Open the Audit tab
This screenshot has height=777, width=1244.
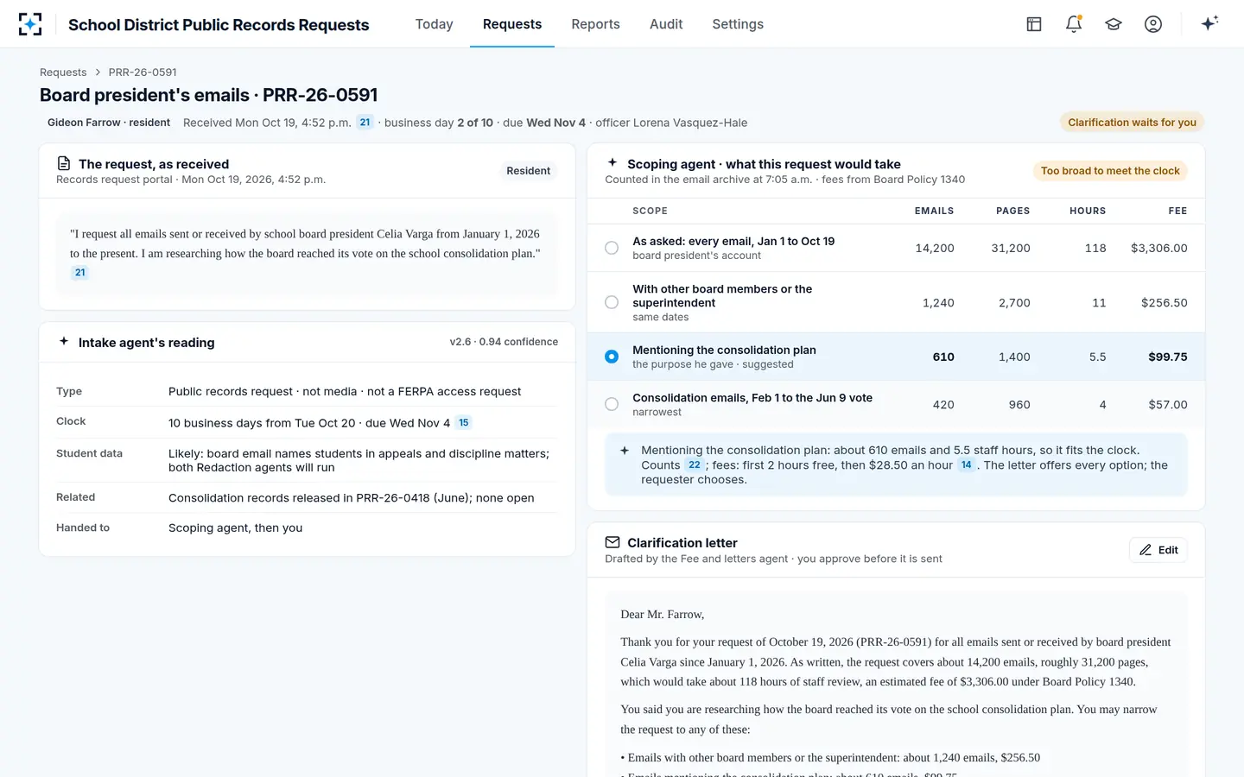666,24
